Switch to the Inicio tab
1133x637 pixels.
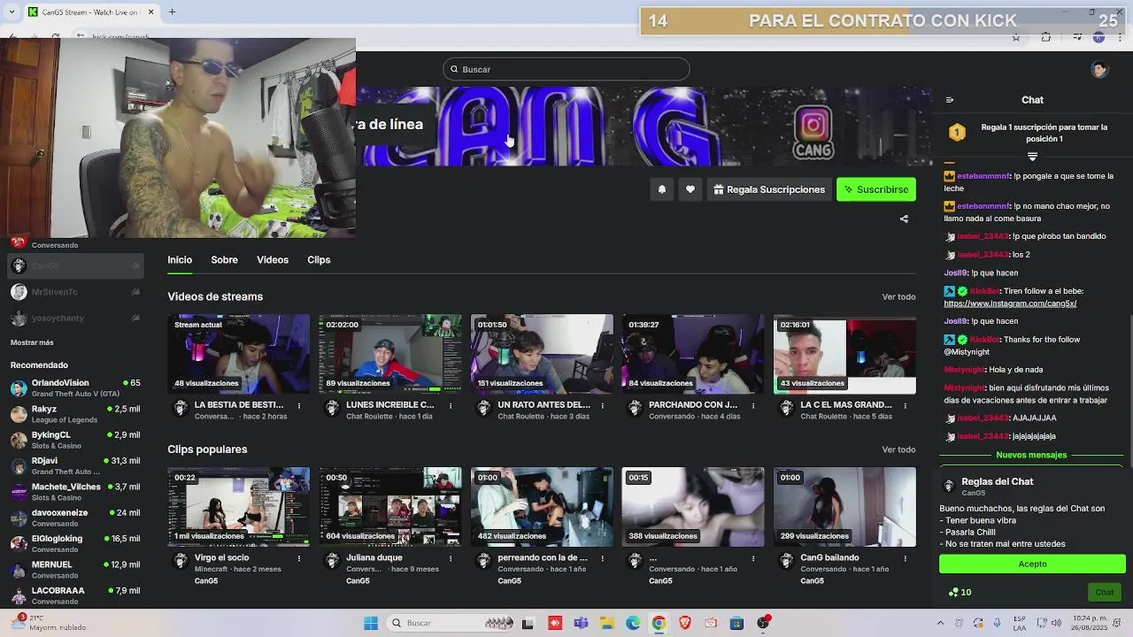pos(180,260)
